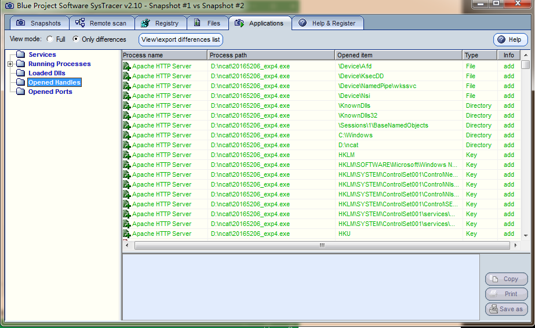Expand the Running Processes tree node
Image resolution: width=535 pixels, height=328 pixels.
pyautogui.click(x=10, y=64)
